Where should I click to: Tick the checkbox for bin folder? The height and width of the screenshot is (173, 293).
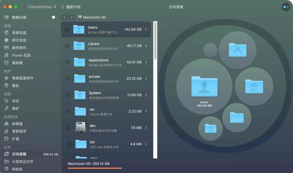[x=69, y=144]
